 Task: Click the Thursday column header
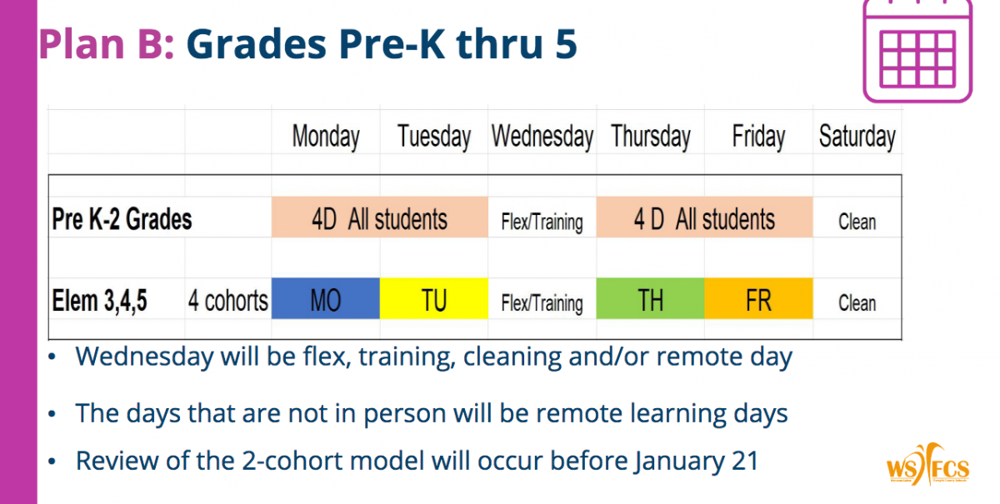click(x=651, y=136)
